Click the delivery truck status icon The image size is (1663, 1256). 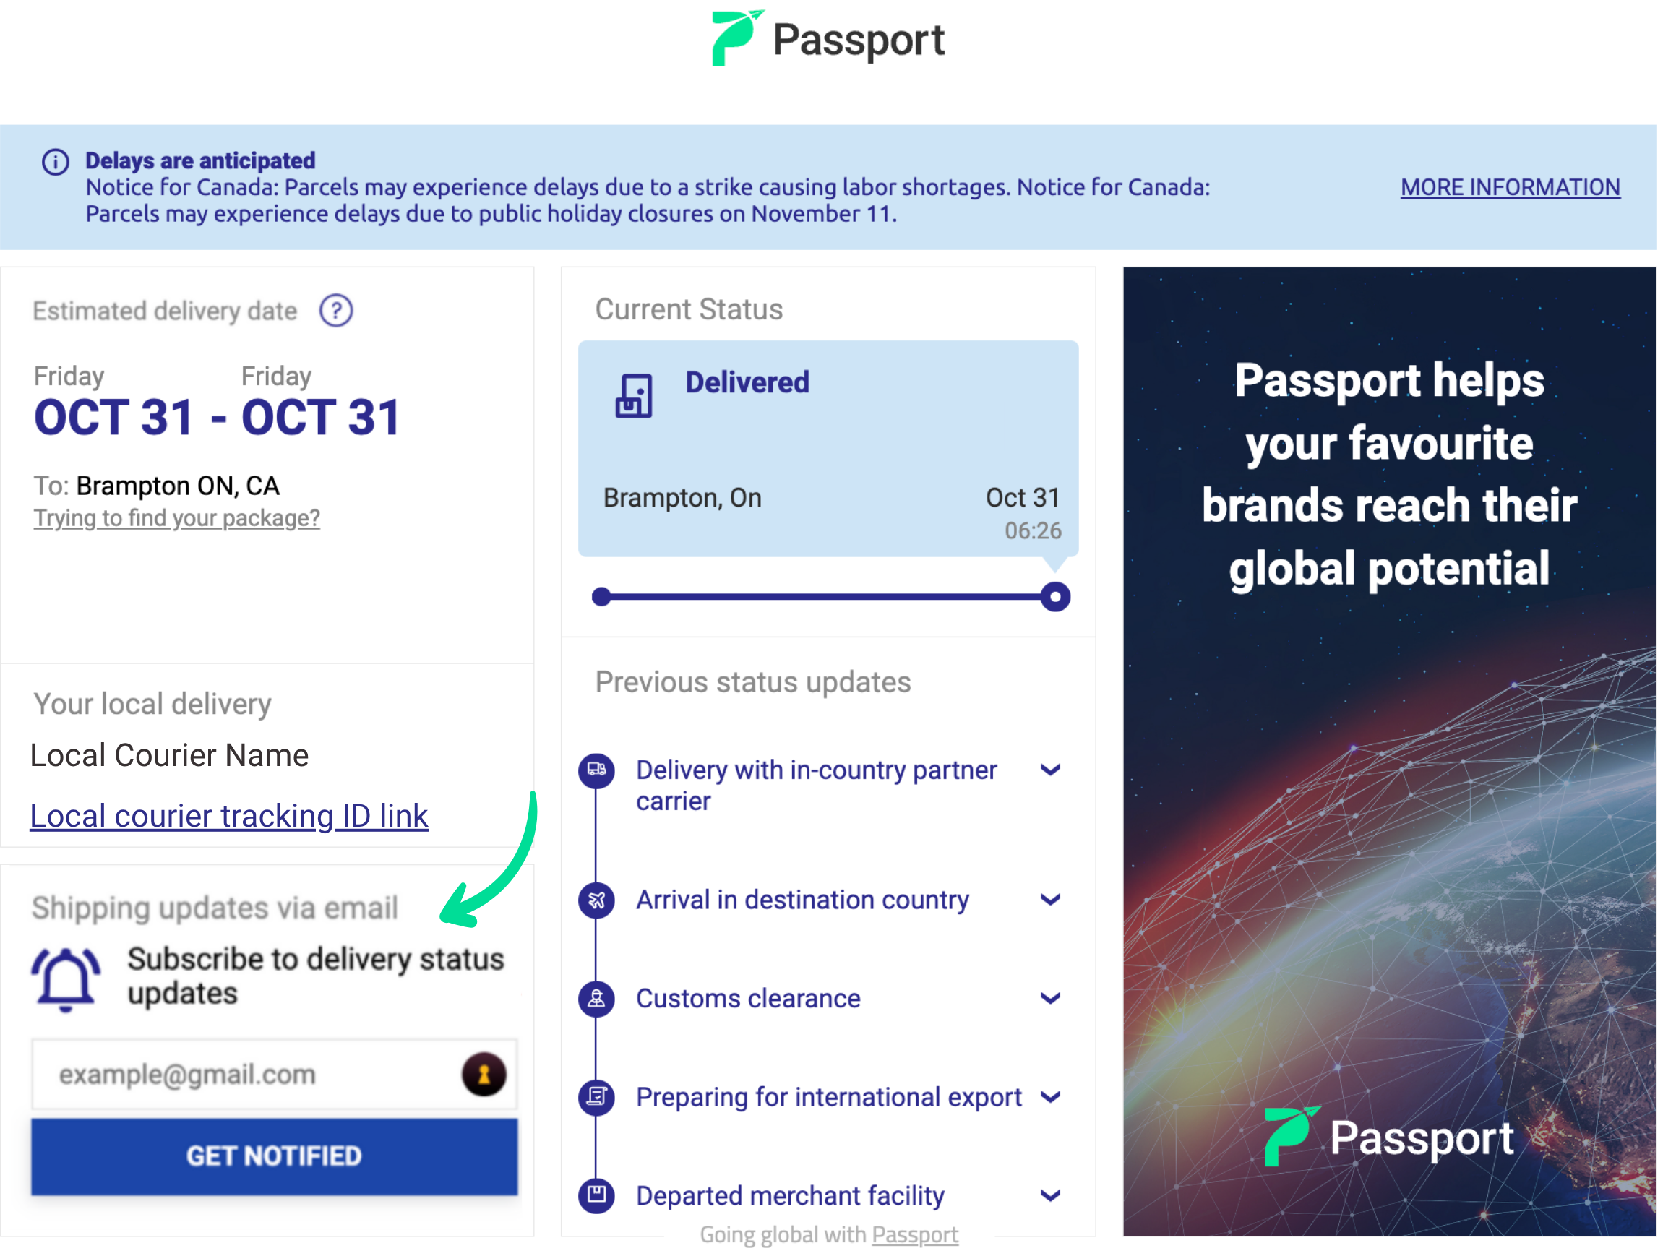(x=596, y=770)
